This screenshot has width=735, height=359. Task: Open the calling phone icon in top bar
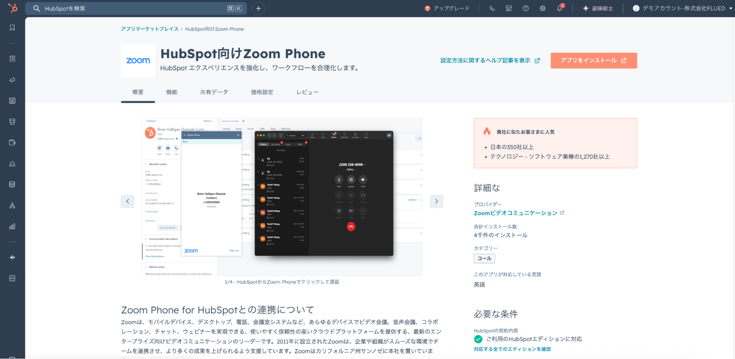click(x=492, y=8)
